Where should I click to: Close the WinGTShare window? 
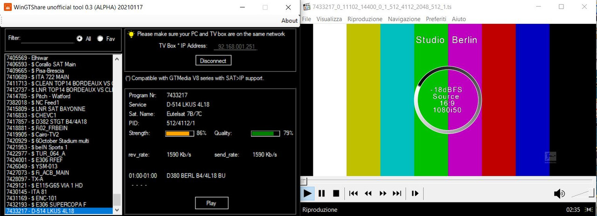coord(289,7)
